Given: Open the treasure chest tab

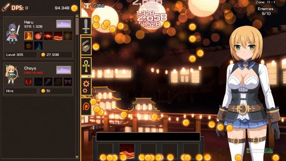Looking at the screenshot, I should pos(86,47).
